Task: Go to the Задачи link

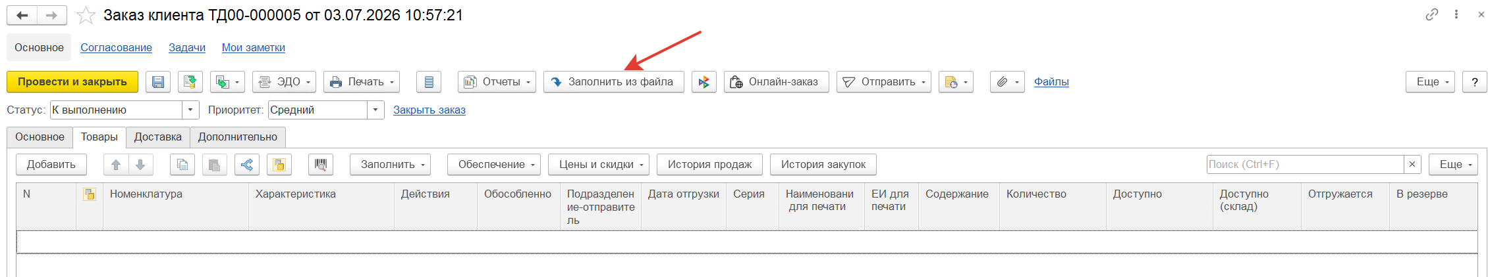Action: pos(187,47)
